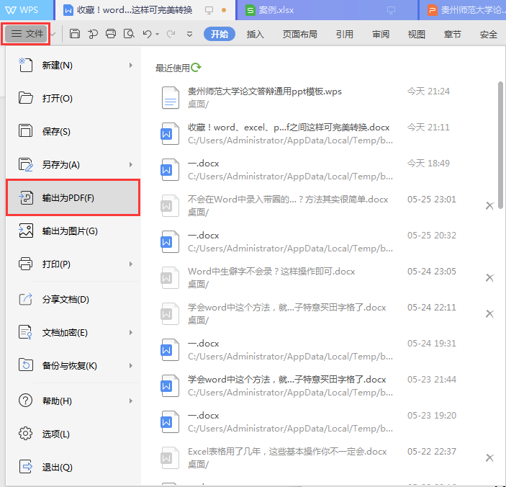
Task: Choose 输出为PDF(F) menu item
Action: (x=73, y=197)
